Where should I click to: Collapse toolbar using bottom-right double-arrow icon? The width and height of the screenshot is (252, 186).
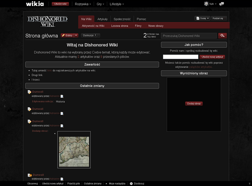249,184
